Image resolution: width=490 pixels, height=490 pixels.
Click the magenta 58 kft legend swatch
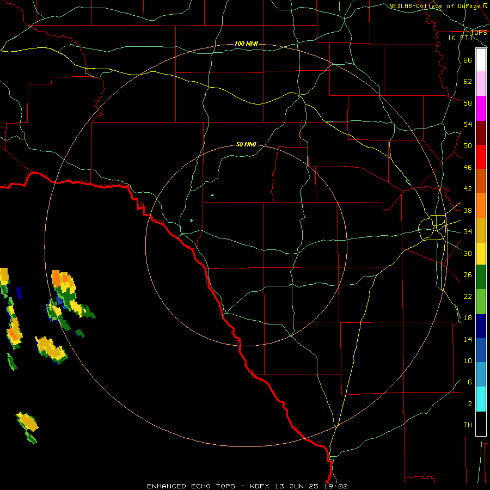(481, 108)
